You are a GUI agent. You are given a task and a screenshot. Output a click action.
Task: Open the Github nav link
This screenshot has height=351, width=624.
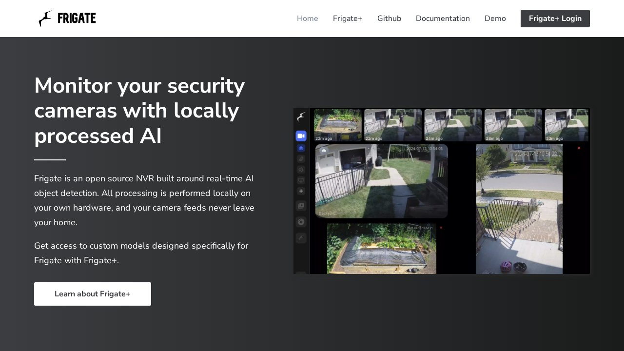pyautogui.click(x=389, y=19)
